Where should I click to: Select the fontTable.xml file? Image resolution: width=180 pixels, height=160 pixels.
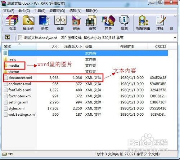[20, 90]
